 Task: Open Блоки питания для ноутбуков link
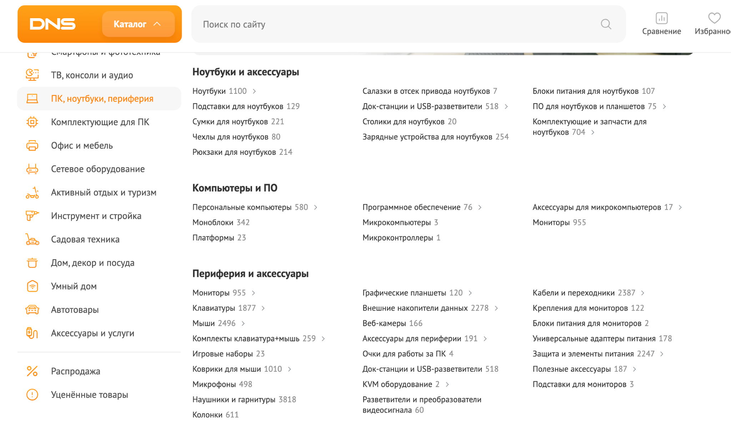click(x=594, y=91)
